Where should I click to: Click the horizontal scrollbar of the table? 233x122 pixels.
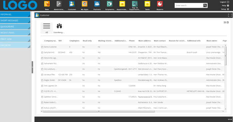click(99, 111)
